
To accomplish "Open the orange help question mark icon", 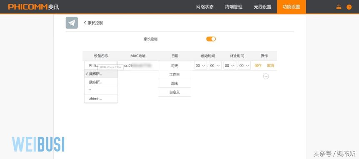I will (x=349, y=7).
